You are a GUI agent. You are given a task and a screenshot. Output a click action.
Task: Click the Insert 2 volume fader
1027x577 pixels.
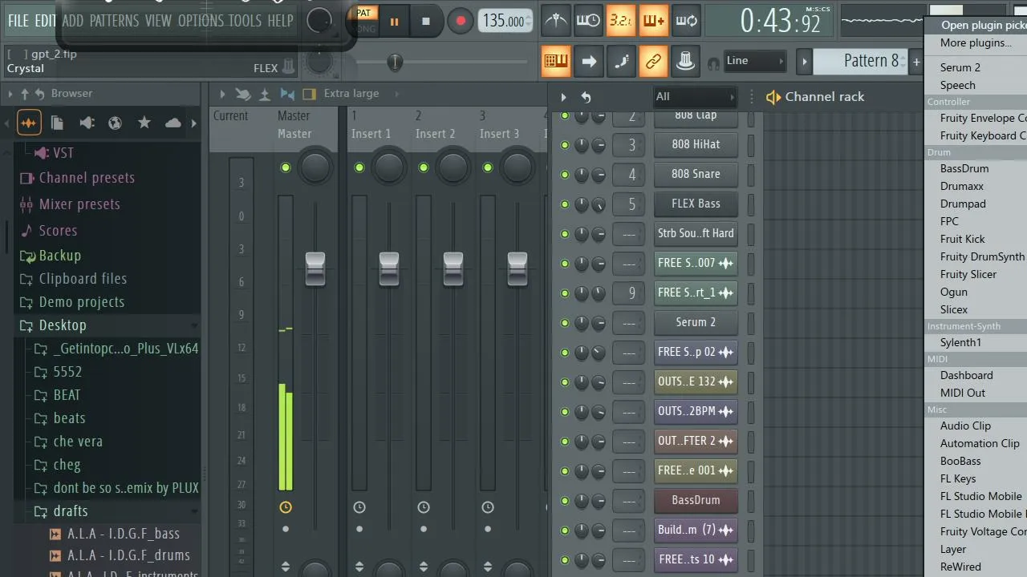(x=453, y=268)
